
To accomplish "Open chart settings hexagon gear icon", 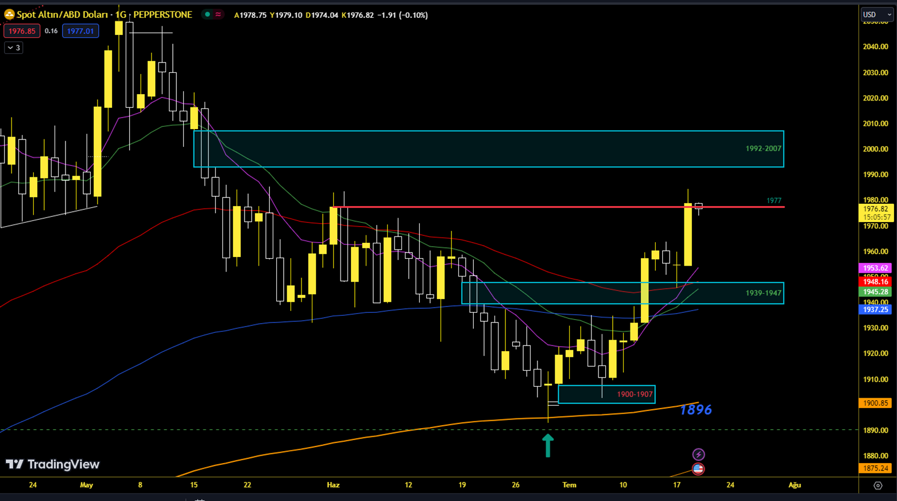I will point(877,486).
